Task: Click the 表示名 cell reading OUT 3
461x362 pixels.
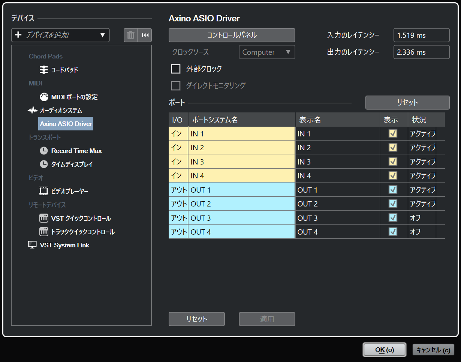Action: point(337,218)
